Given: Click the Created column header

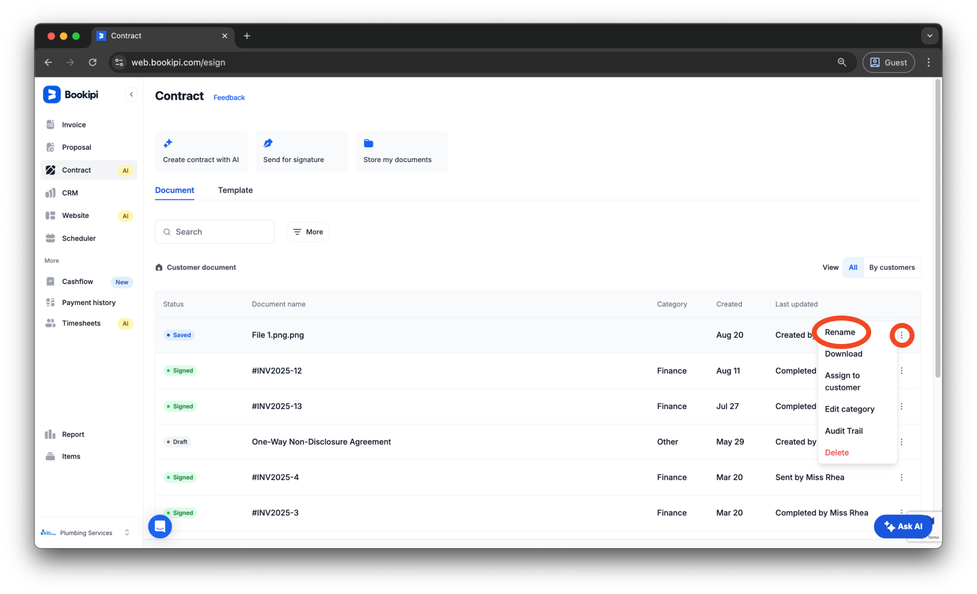Looking at the screenshot, I should (729, 304).
